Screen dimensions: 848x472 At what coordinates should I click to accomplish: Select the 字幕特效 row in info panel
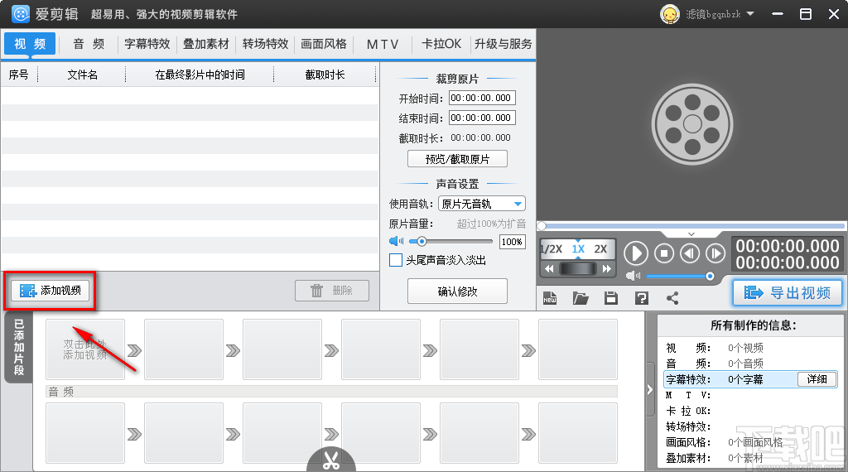pyautogui.click(x=750, y=379)
